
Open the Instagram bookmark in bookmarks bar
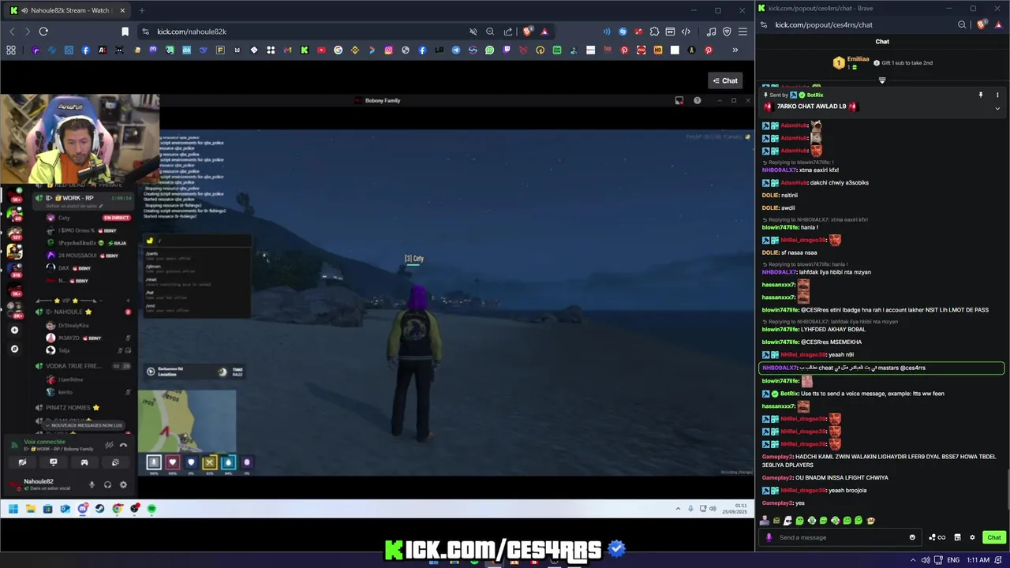pos(388,50)
